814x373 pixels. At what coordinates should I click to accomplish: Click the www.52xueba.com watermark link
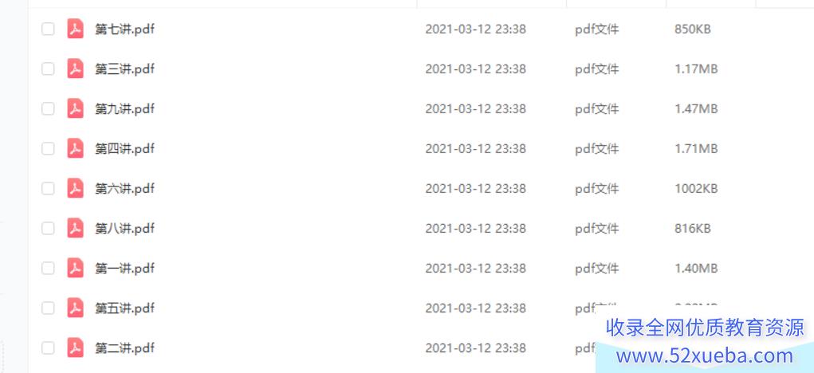coord(705,356)
